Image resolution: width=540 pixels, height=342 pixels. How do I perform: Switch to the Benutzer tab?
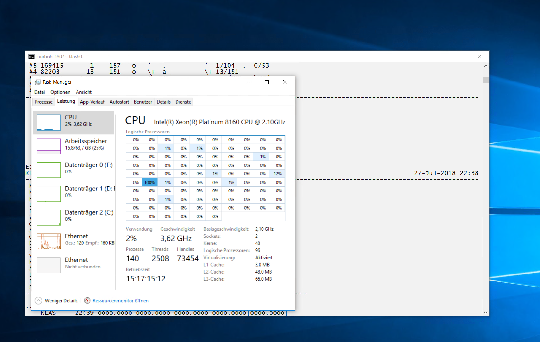[x=143, y=102]
